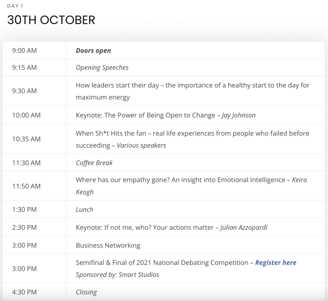
Task: Select the 4:30 PM time cell
Action: coord(34,292)
